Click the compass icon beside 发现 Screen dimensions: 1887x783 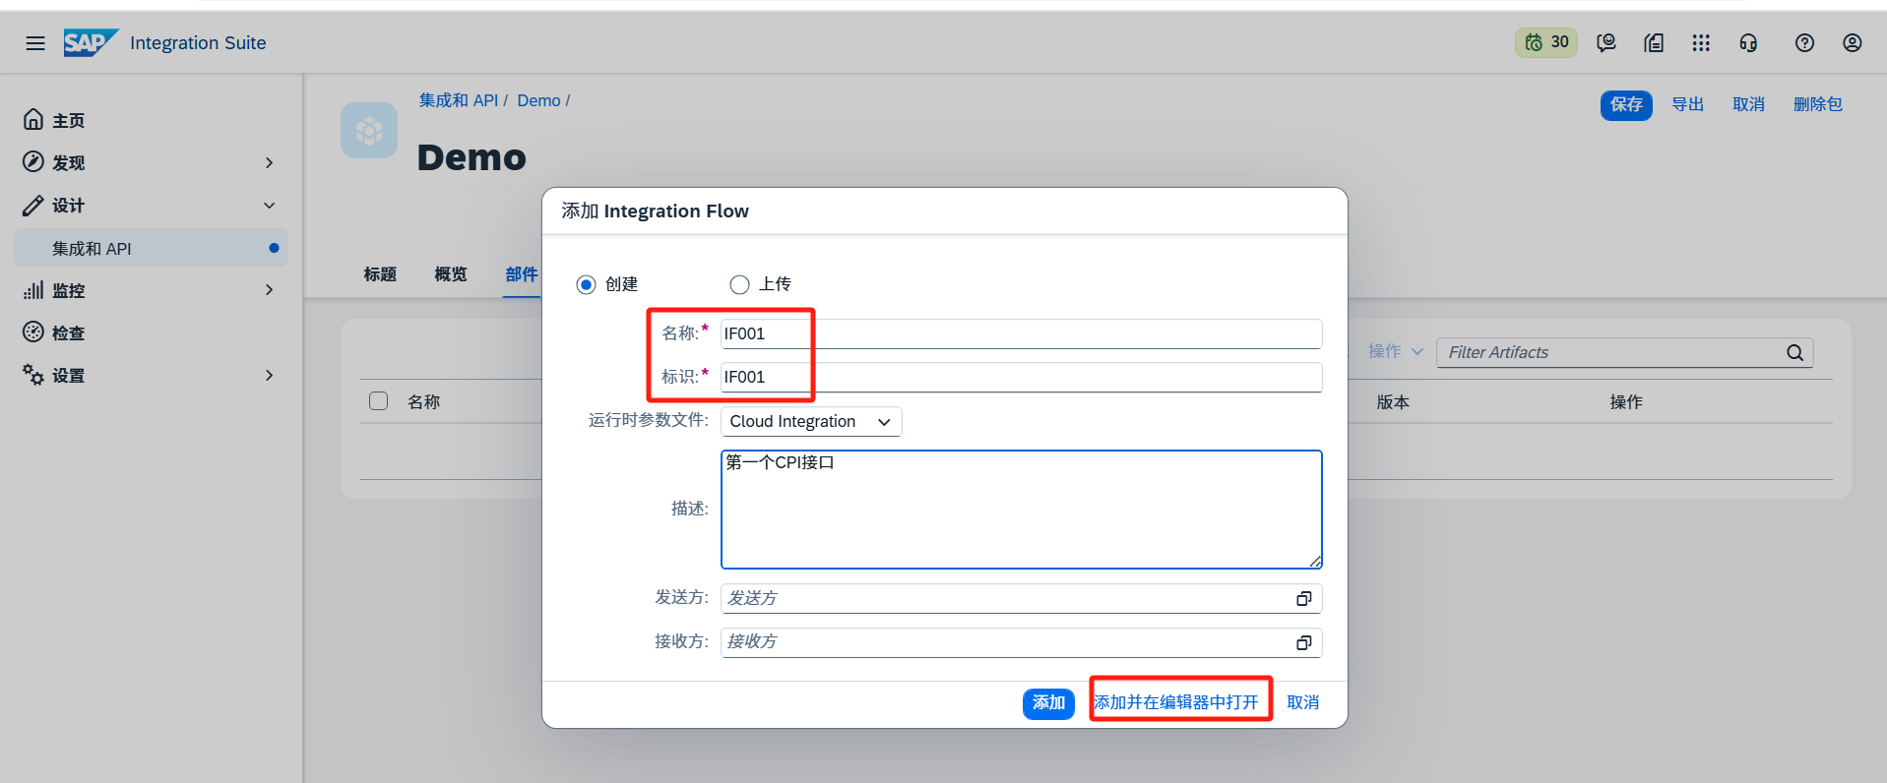click(33, 161)
